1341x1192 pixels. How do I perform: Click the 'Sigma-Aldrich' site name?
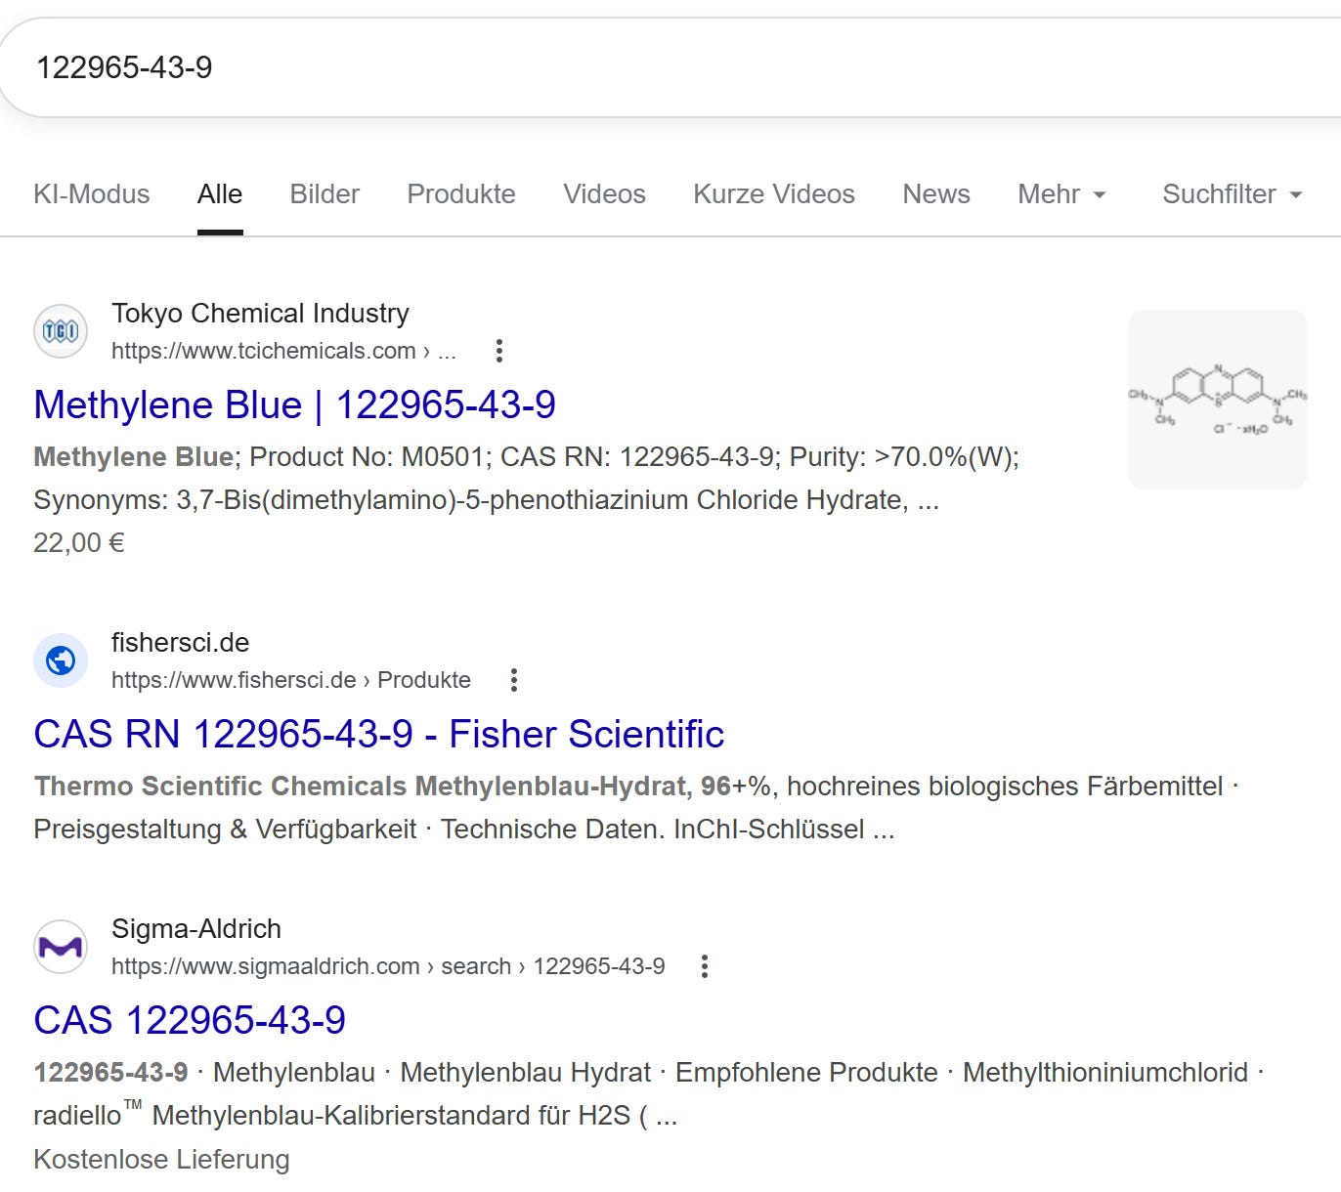point(196,929)
